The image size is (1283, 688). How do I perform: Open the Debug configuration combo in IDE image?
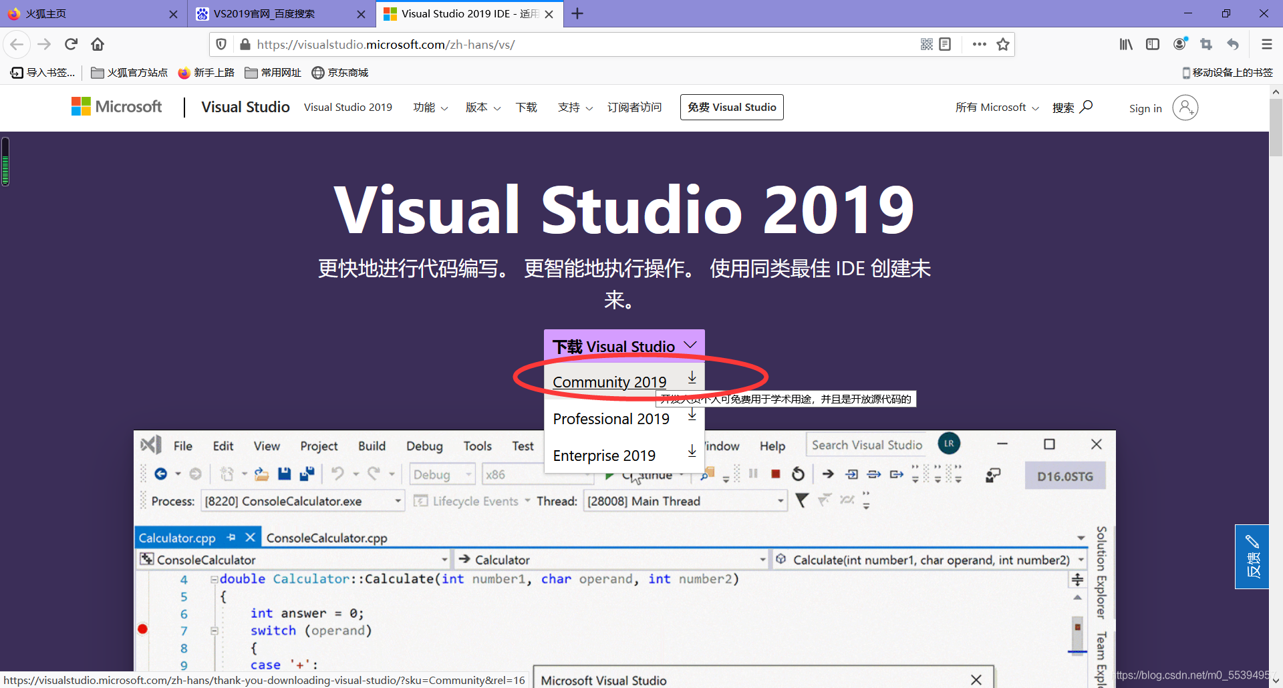click(442, 474)
